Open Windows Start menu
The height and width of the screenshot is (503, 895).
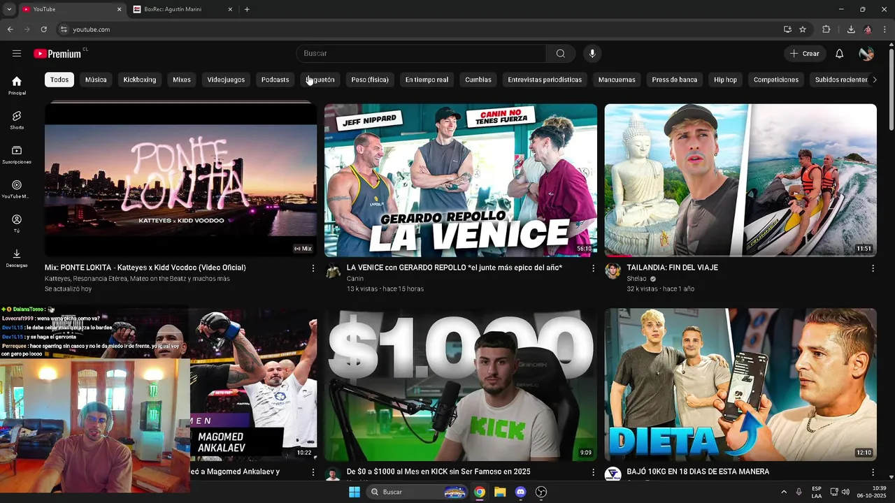click(355, 492)
